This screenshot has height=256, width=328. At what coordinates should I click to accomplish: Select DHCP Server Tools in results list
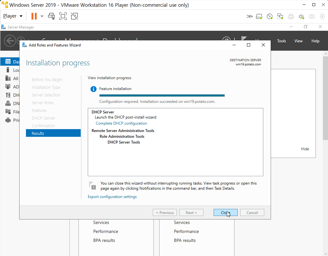(x=124, y=142)
